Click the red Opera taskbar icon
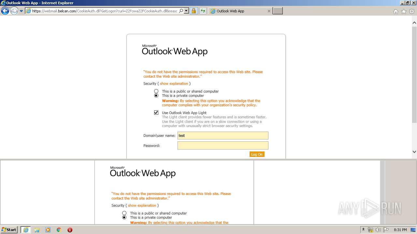This screenshot has width=417, height=234. (70, 230)
